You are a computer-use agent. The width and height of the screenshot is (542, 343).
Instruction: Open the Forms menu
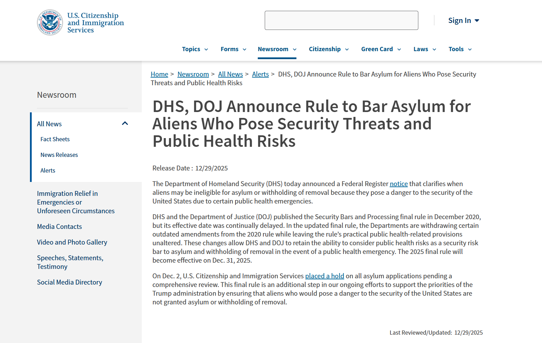pos(233,49)
